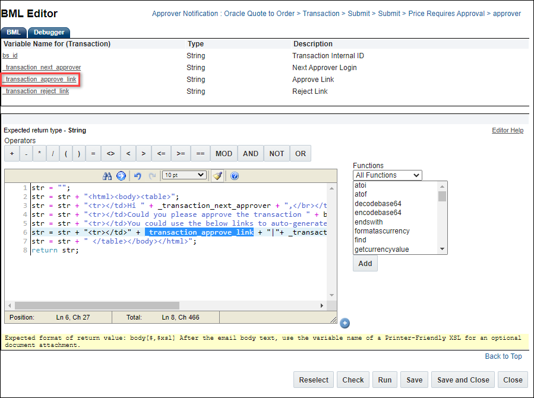The image size is (534, 398).
Task: Select the BML tab
Action: tap(13, 32)
